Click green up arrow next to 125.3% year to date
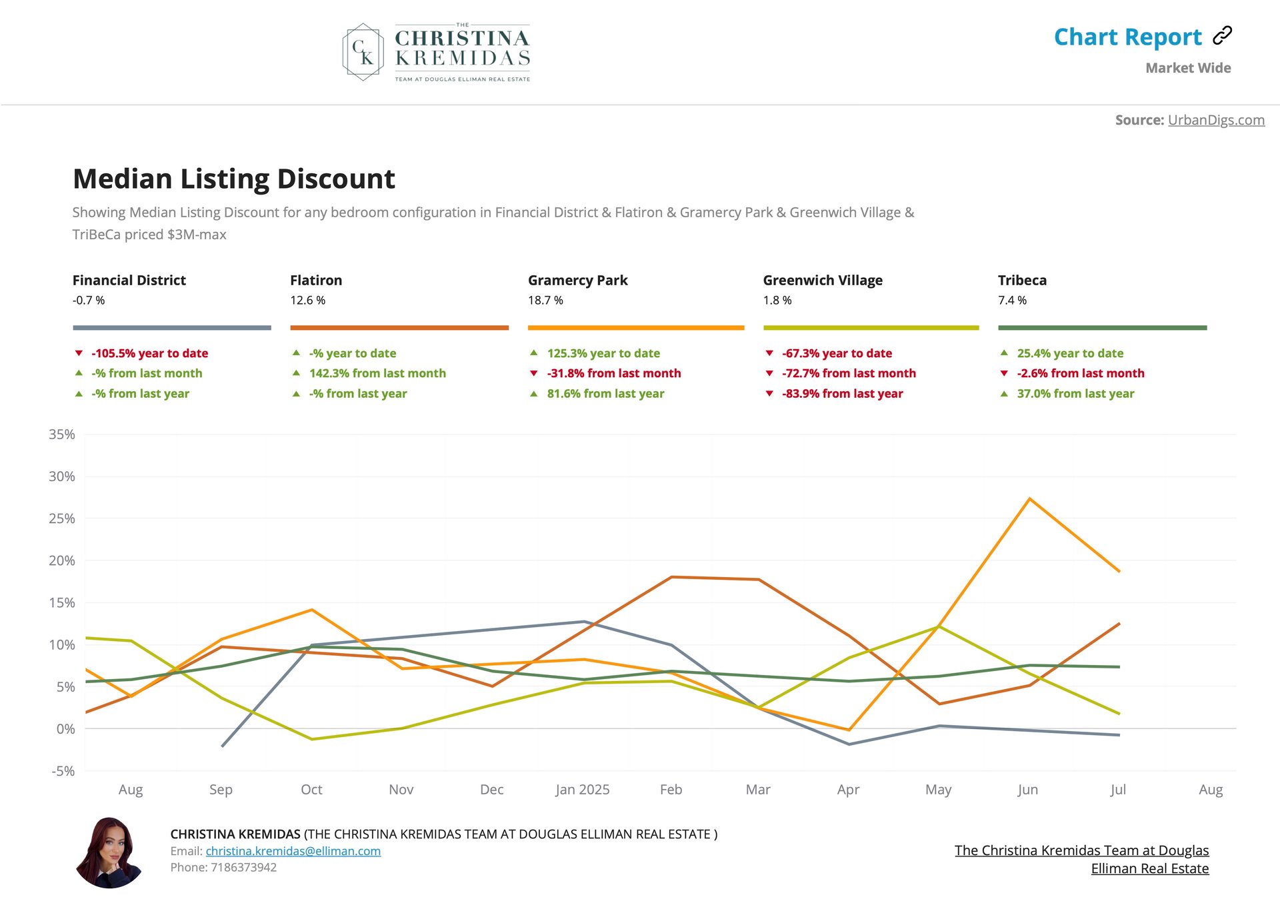The height and width of the screenshot is (901, 1280). point(534,353)
